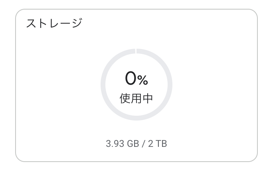Click the 中 character of 使用中
This screenshot has width=269, height=178.
tap(148, 99)
